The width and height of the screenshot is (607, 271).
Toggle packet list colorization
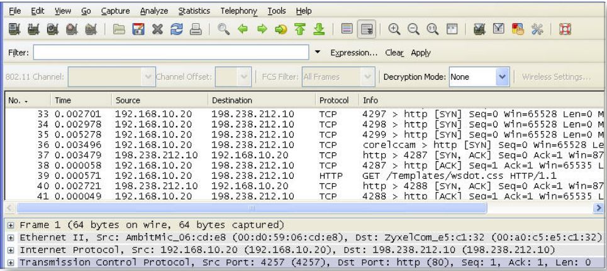347,29
